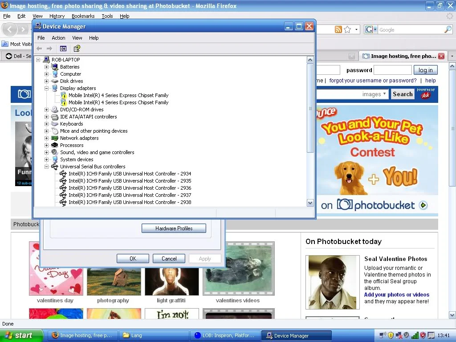Click the Firefox RSS feed icon
The image size is (456, 342).
[x=338, y=29]
